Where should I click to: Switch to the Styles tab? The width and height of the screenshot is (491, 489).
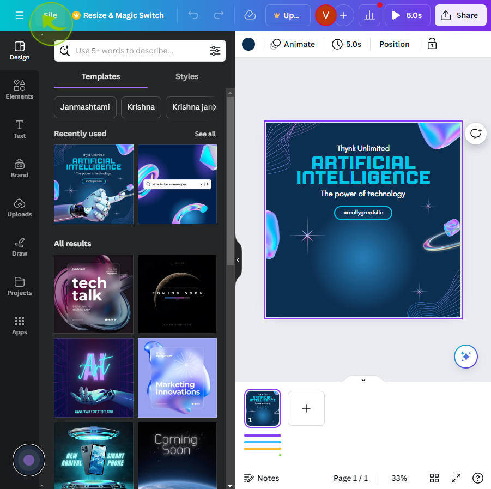click(x=186, y=76)
